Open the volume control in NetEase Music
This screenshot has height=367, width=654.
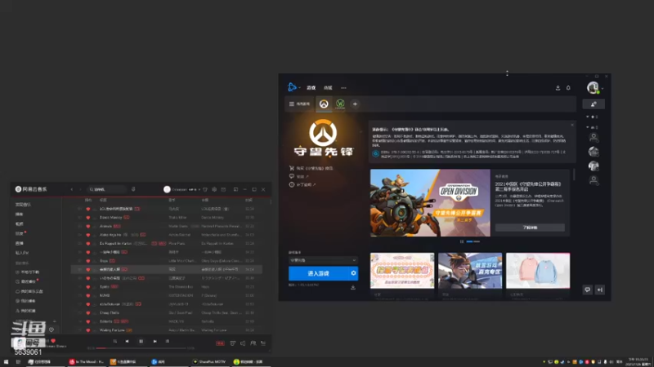click(243, 343)
